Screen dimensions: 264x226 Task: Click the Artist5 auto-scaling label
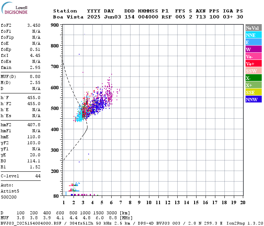click(10, 191)
